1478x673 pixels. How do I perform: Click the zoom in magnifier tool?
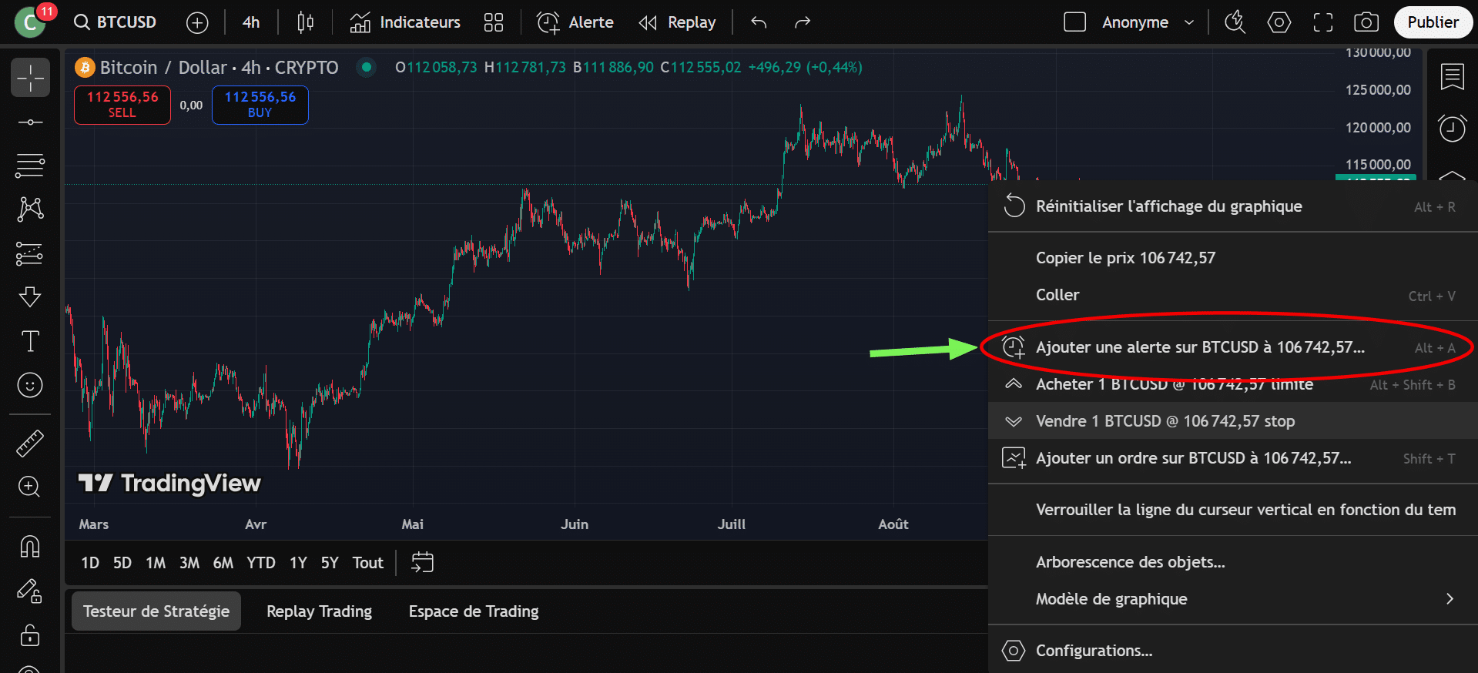[30, 487]
